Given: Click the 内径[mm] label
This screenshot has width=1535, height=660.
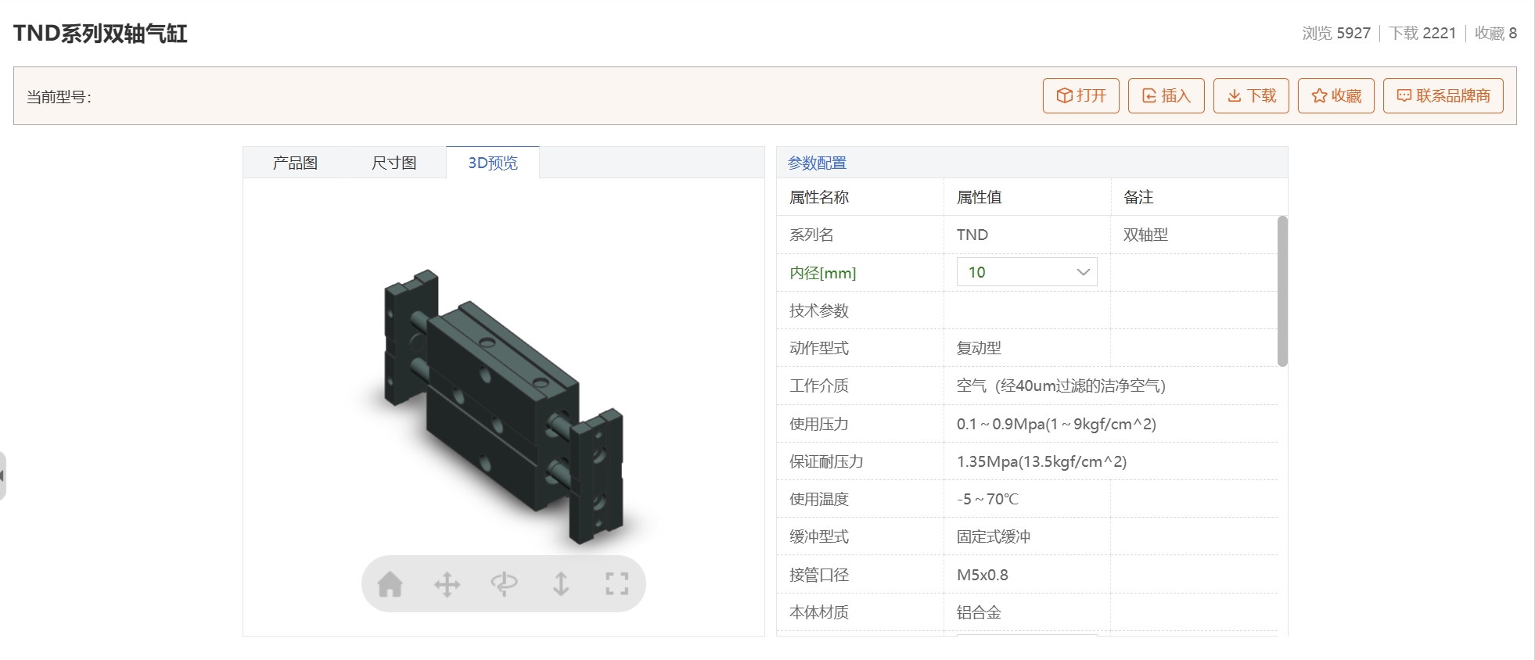Looking at the screenshot, I should click(x=823, y=273).
